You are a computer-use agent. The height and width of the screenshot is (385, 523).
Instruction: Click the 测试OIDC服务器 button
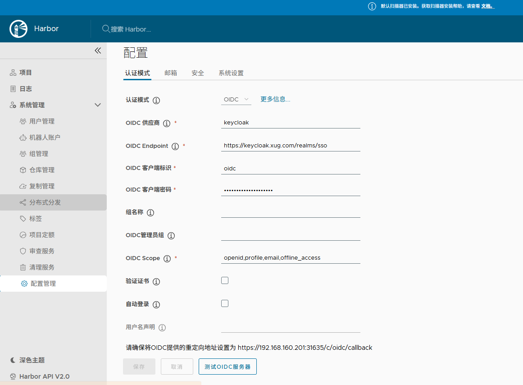tap(227, 367)
